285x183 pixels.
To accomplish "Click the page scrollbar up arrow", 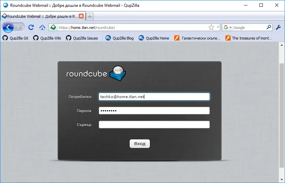I will (x=282, y=45).
